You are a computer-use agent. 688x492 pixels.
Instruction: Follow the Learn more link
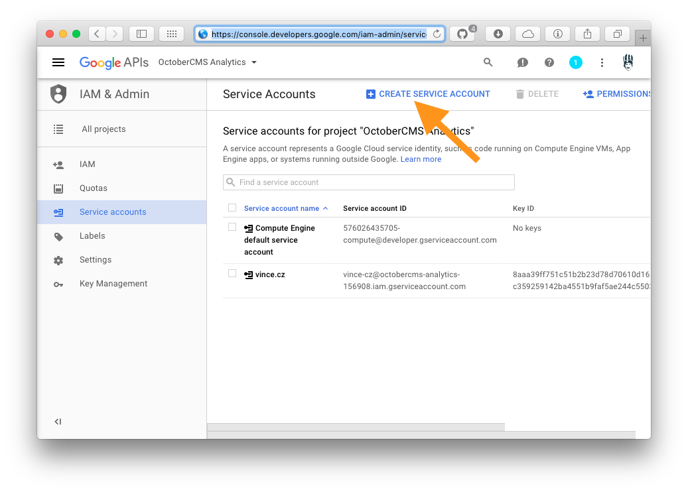[x=421, y=159]
